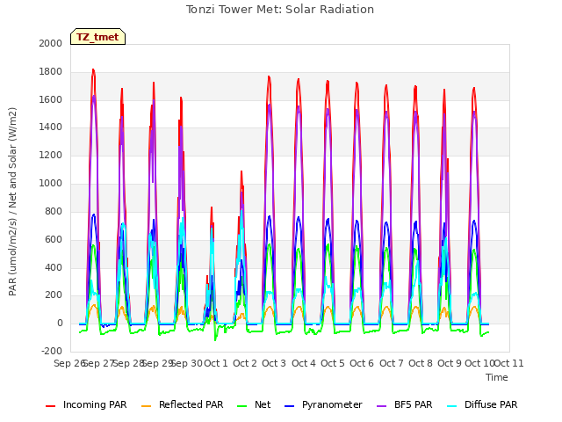Click the cyan Diffuse PAR legend swatch

pos(452,406)
